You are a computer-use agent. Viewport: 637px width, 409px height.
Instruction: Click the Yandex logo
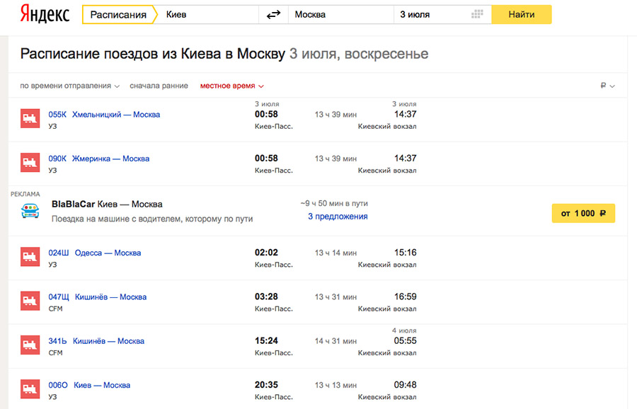pos(44,14)
